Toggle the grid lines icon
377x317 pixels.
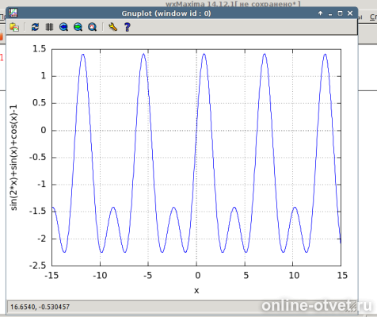(49, 27)
